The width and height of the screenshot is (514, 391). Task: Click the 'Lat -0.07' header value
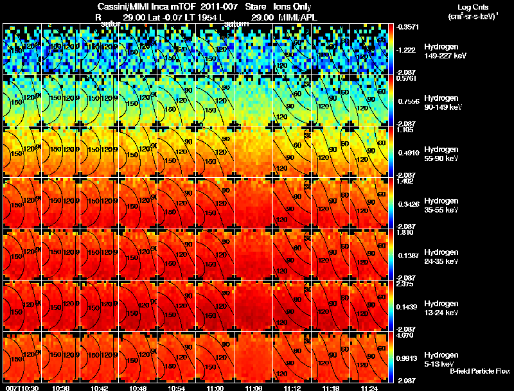click(165, 17)
